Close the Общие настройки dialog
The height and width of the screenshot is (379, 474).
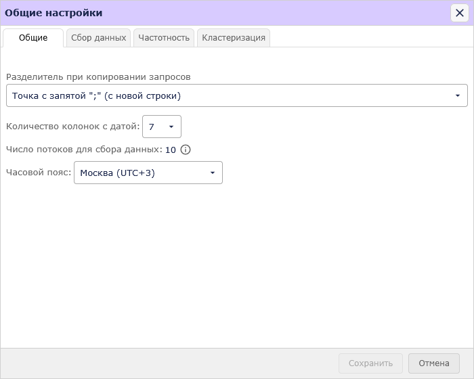click(460, 13)
